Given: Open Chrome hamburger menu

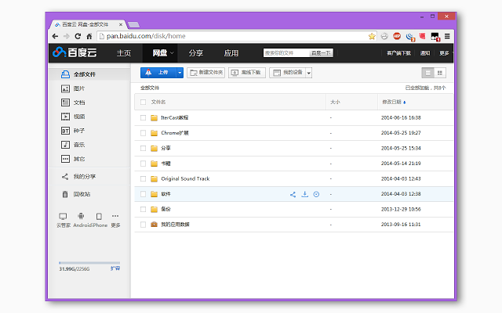Looking at the screenshot, I should [x=447, y=37].
